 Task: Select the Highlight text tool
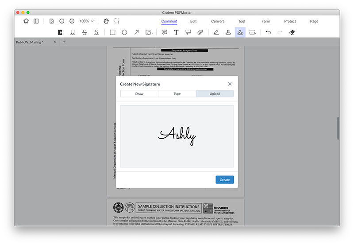[x=61, y=32]
